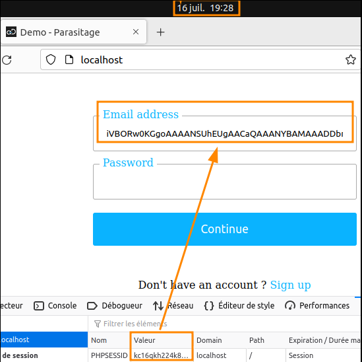This screenshot has width=362, height=362.
Task: Follow the Sign up link
Action: point(290,285)
